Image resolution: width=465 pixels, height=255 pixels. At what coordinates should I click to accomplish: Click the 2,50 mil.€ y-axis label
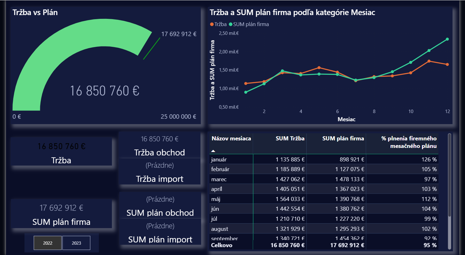[x=229, y=33]
